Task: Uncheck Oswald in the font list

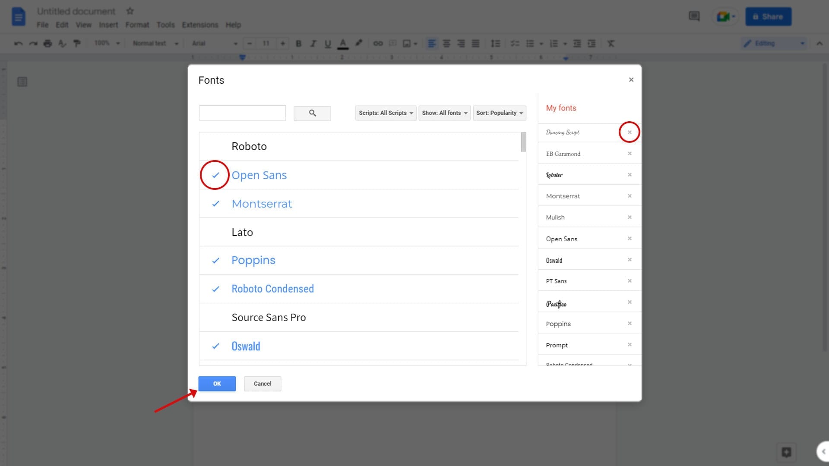Action: [215, 346]
